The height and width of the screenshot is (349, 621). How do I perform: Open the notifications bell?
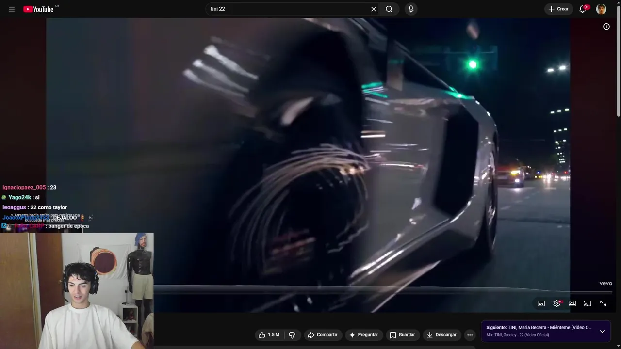click(x=583, y=9)
